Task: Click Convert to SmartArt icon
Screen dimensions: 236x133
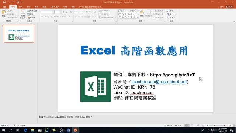Action: (x=100, y=18)
